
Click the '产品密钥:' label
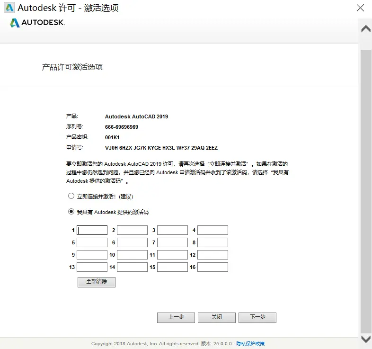[x=77, y=137]
